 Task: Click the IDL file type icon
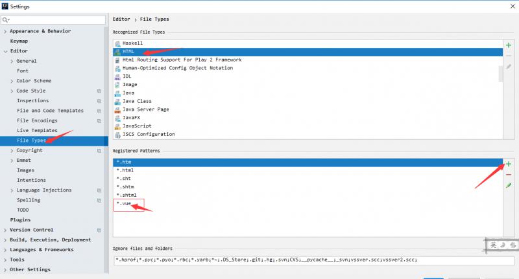tap(117, 76)
